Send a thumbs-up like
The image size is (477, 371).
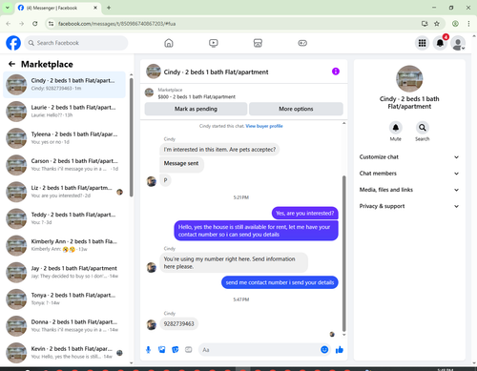tap(340, 350)
